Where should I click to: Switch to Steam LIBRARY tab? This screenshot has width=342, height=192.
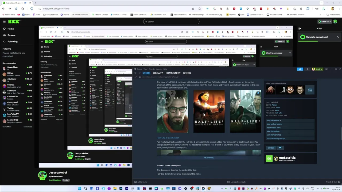click(158, 73)
